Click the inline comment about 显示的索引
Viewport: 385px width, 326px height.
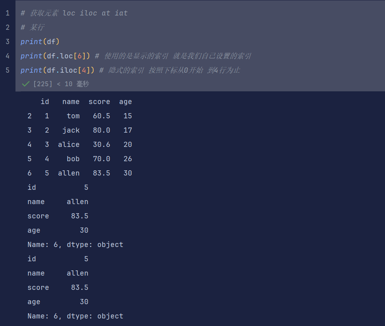[171, 56]
